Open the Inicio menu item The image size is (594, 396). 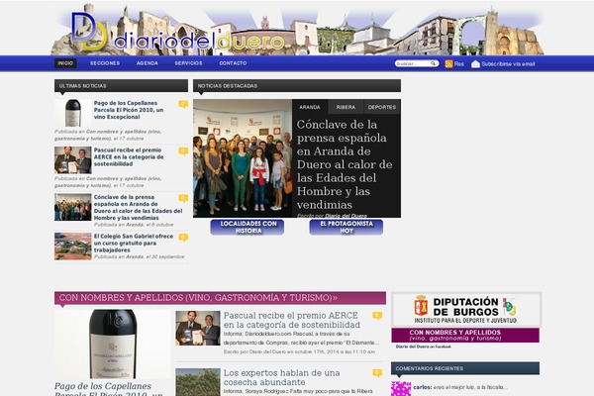pos(65,63)
